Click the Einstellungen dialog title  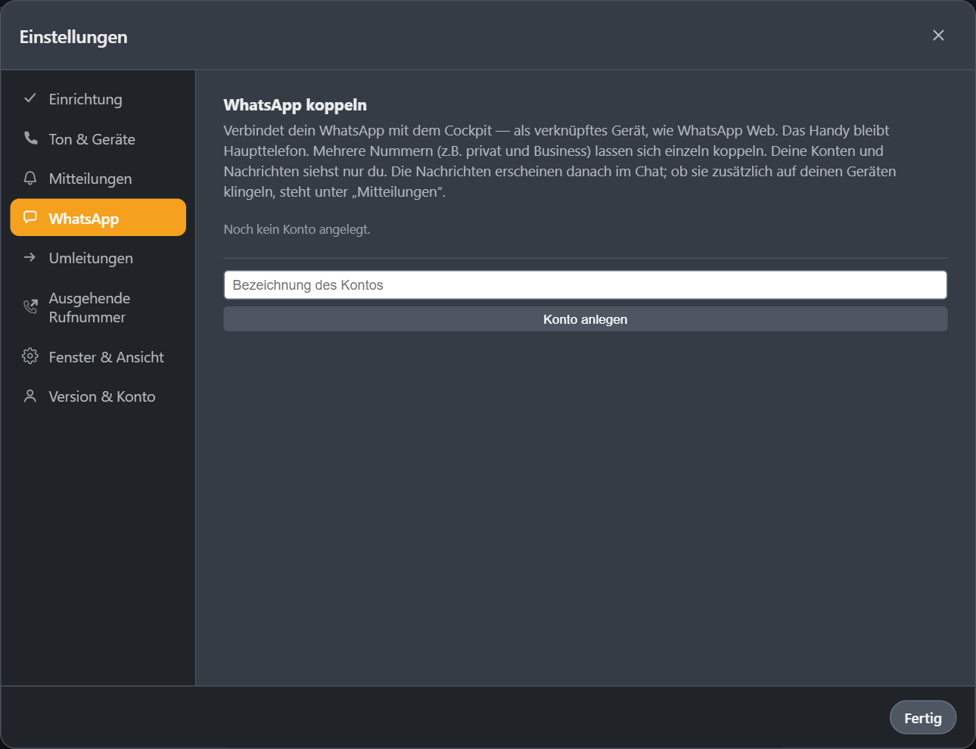pos(73,37)
